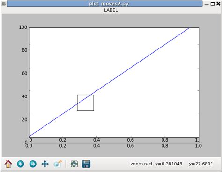Viewport: 222px width, 172px height.
Task: Click the LABEL text above plot
Action: click(111, 10)
